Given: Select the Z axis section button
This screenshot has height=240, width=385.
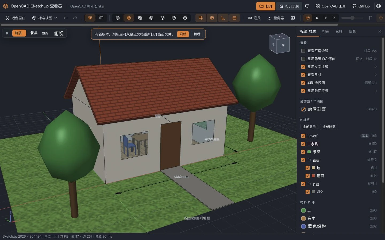Looking at the screenshot, I should click(x=334, y=18).
